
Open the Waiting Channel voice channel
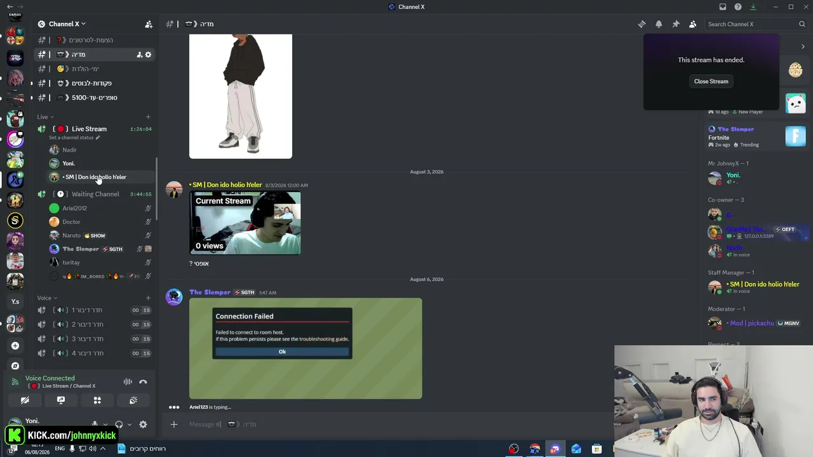click(94, 194)
